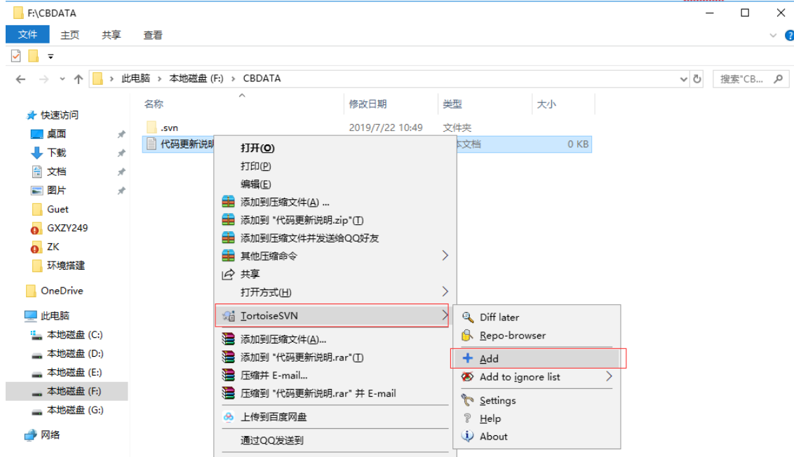Navigate up one folder level arrow
This screenshot has height=457, width=794.
[x=79, y=79]
